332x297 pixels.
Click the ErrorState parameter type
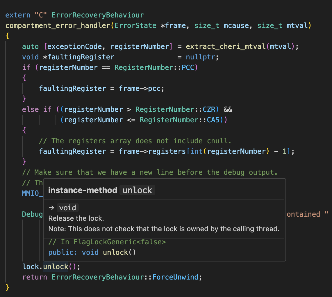click(135, 25)
